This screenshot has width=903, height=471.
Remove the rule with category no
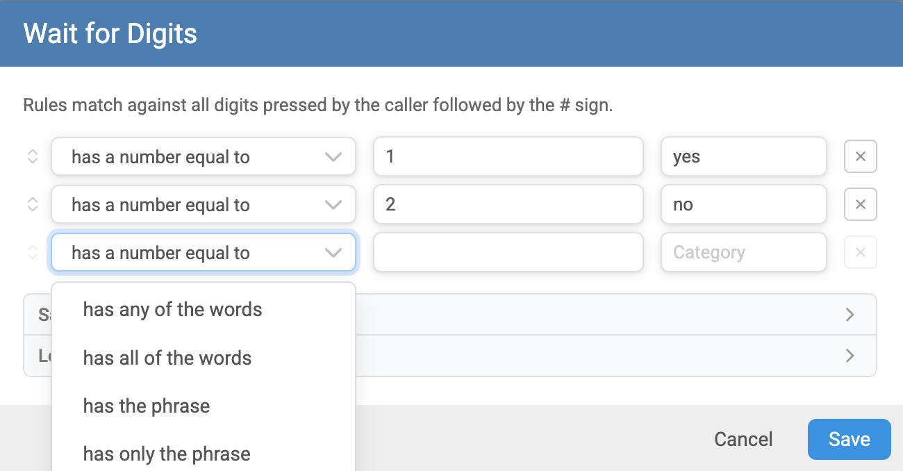point(860,204)
